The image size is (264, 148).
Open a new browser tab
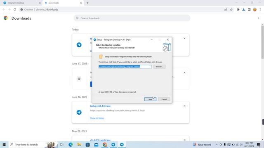click(x=87, y=3)
